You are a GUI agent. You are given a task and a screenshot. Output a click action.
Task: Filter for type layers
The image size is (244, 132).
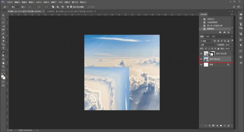point(222,41)
